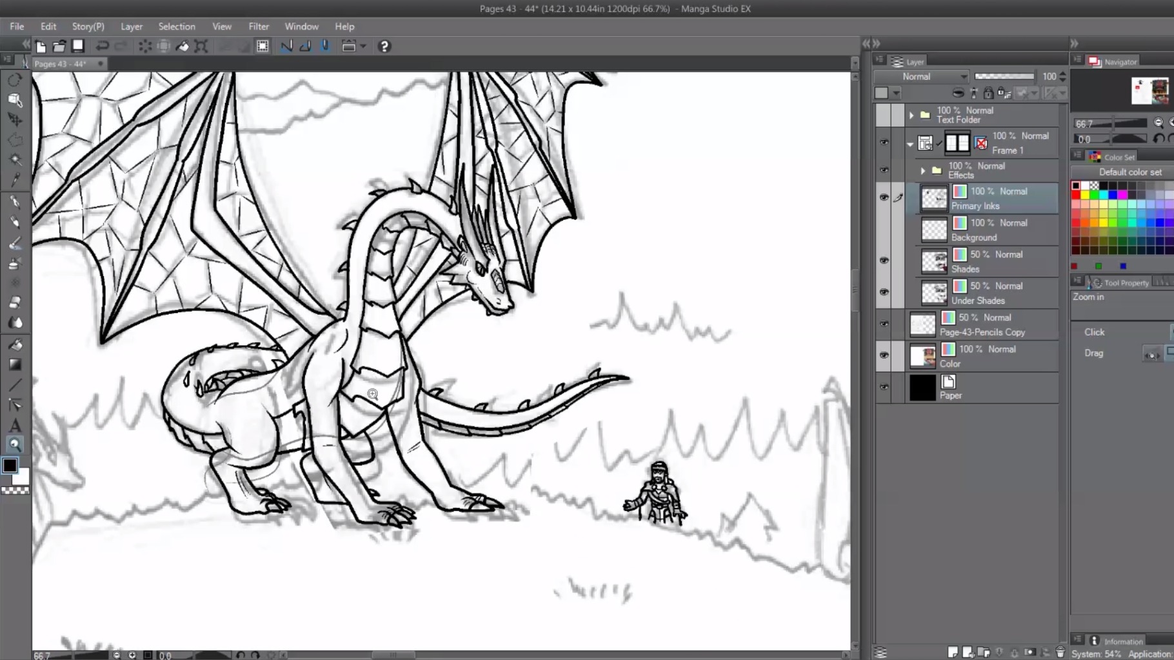
Task: Select the Move Layer tool
Action: point(15,120)
